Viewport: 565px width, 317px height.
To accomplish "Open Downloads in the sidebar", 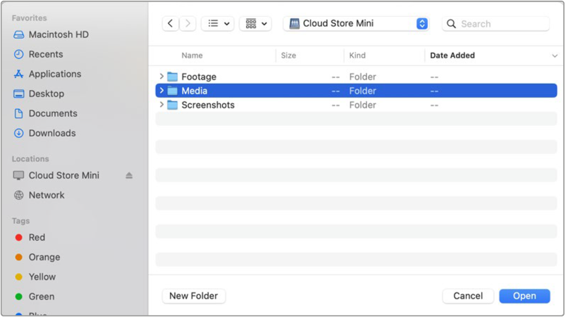I will (x=52, y=134).
